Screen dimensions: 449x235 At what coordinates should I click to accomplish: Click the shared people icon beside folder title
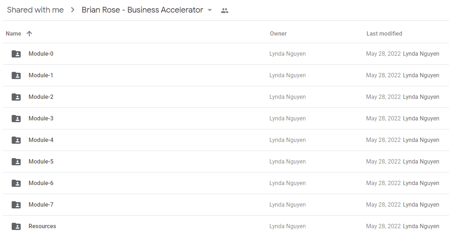225,10
